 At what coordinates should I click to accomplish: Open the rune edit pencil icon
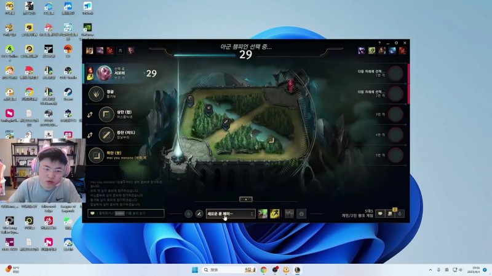199,213
